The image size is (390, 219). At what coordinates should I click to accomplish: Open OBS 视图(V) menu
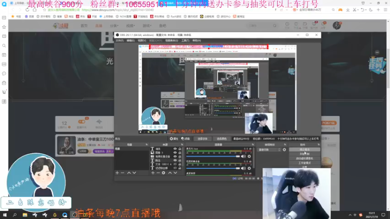[142, 40]
